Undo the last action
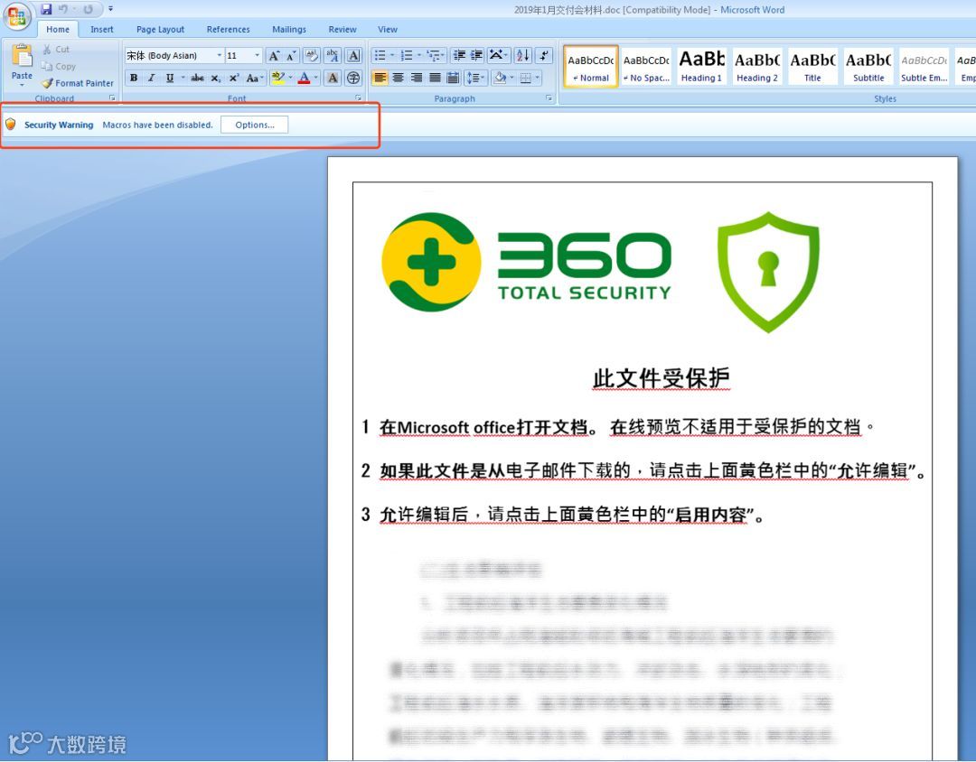The image size is (976, 762). [x=63, y=9]
